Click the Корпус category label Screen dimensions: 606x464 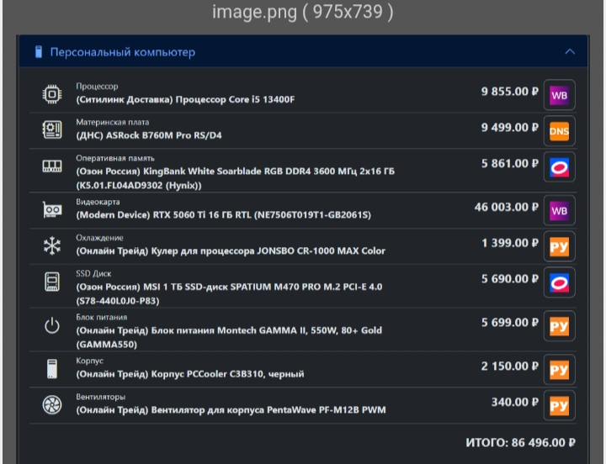click(x=90, y=361)
